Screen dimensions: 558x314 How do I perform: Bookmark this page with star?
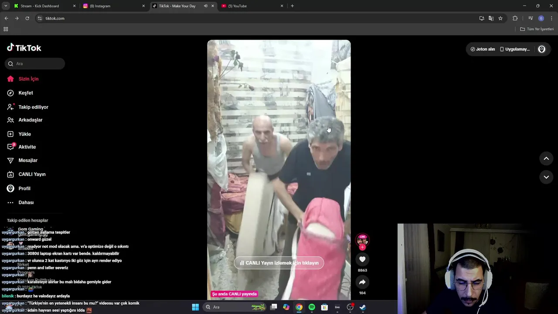pyautogui.click(x=500, y=18)
